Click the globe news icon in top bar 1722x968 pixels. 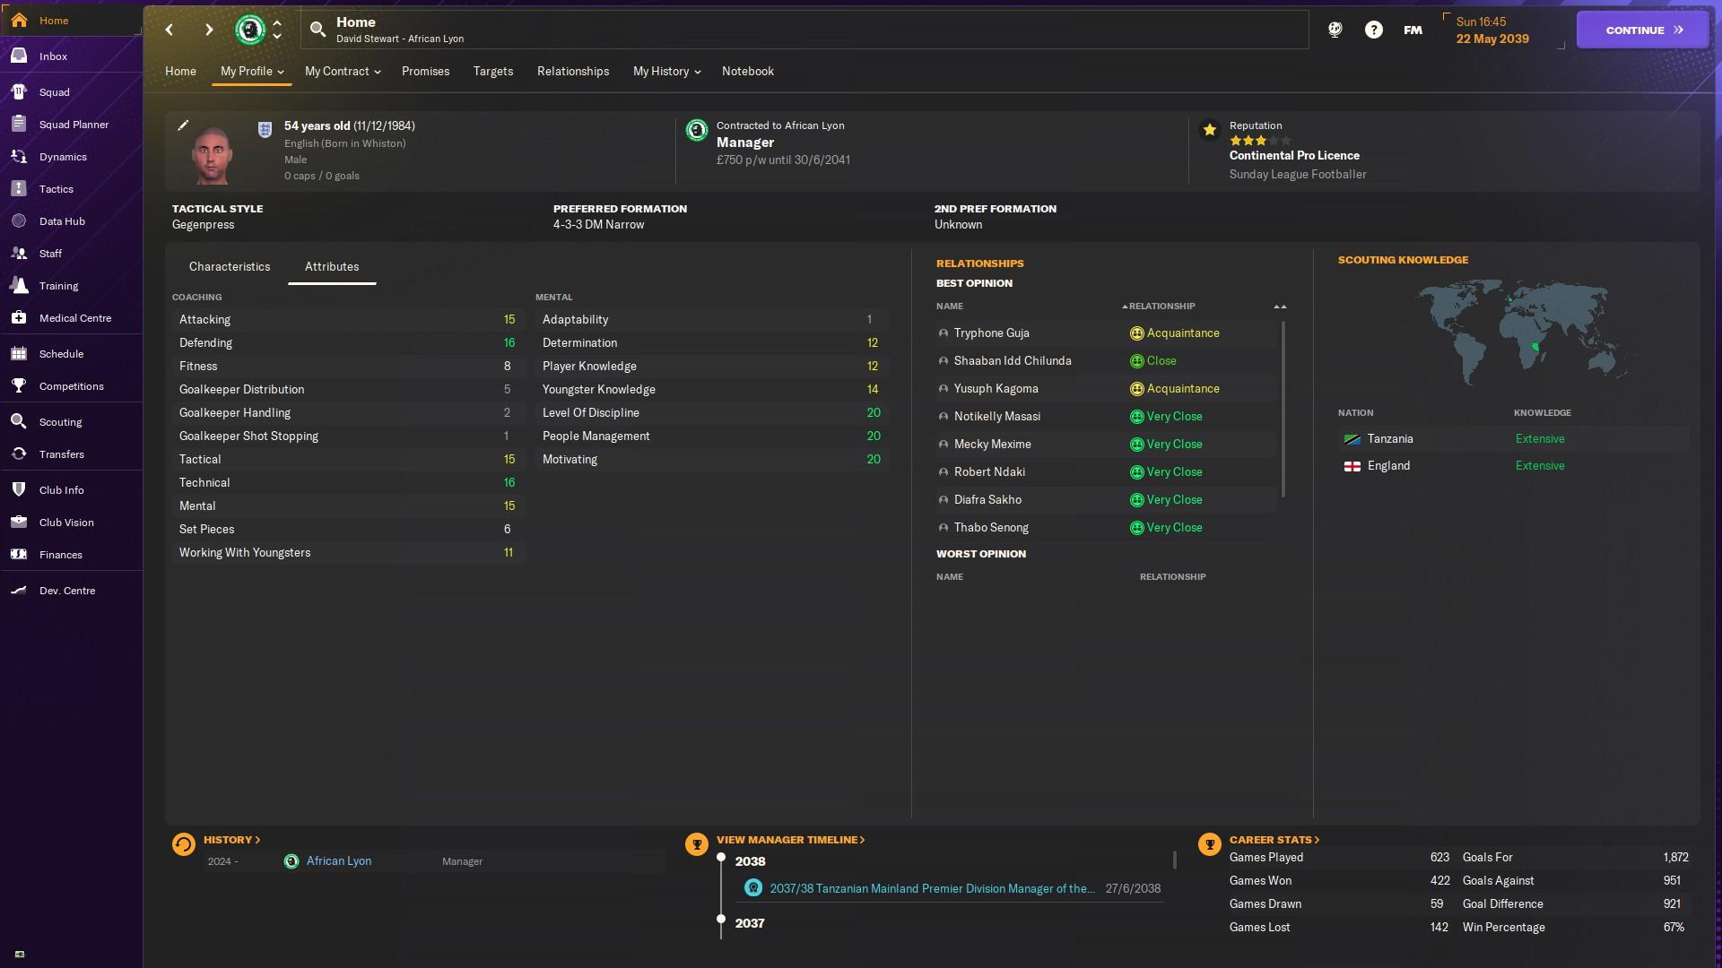click(1335, 30)
